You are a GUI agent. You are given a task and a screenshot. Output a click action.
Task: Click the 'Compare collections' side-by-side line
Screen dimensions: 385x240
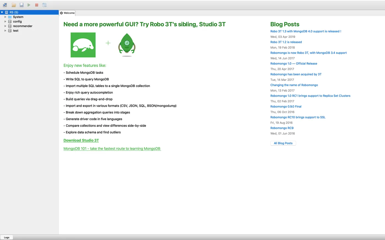click(x=105, y=126)
